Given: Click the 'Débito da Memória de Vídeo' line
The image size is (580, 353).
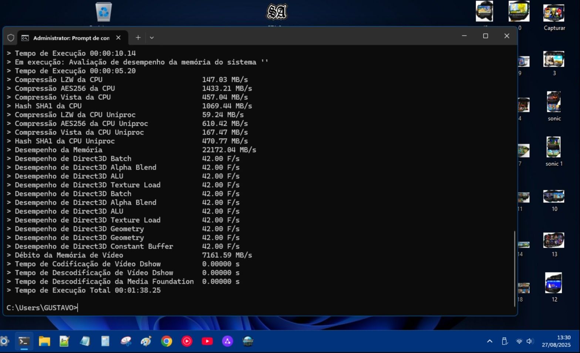Looking at the screenshot, I should (129, 255).
